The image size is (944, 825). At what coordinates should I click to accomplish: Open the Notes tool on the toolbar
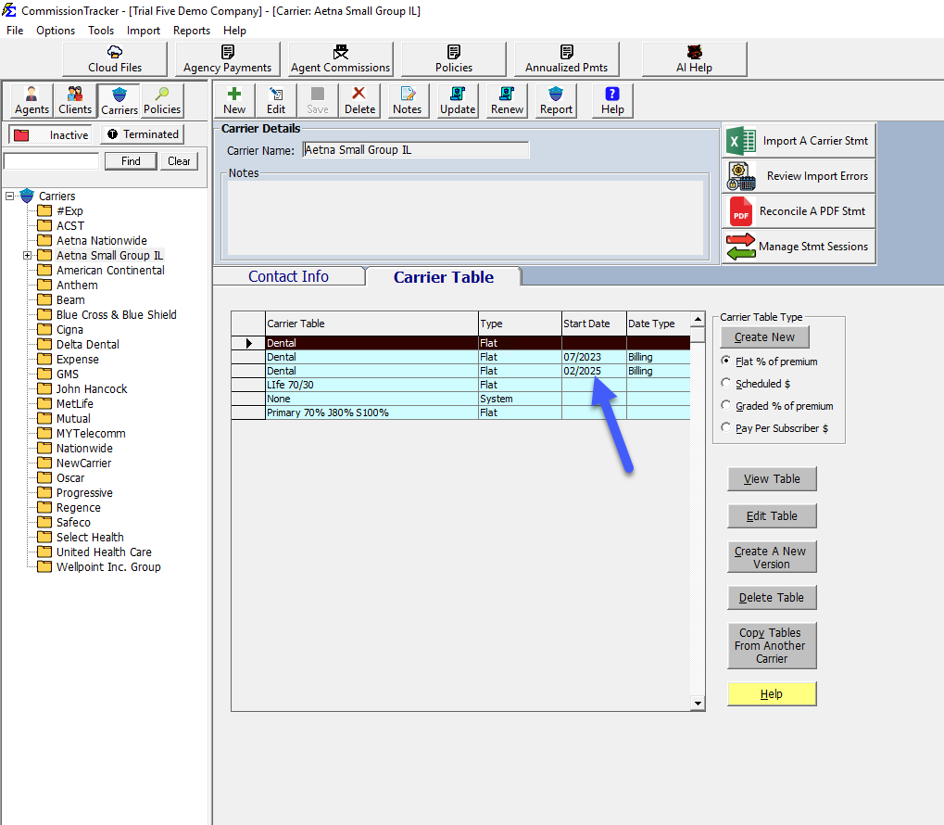(x=407, y=100)
